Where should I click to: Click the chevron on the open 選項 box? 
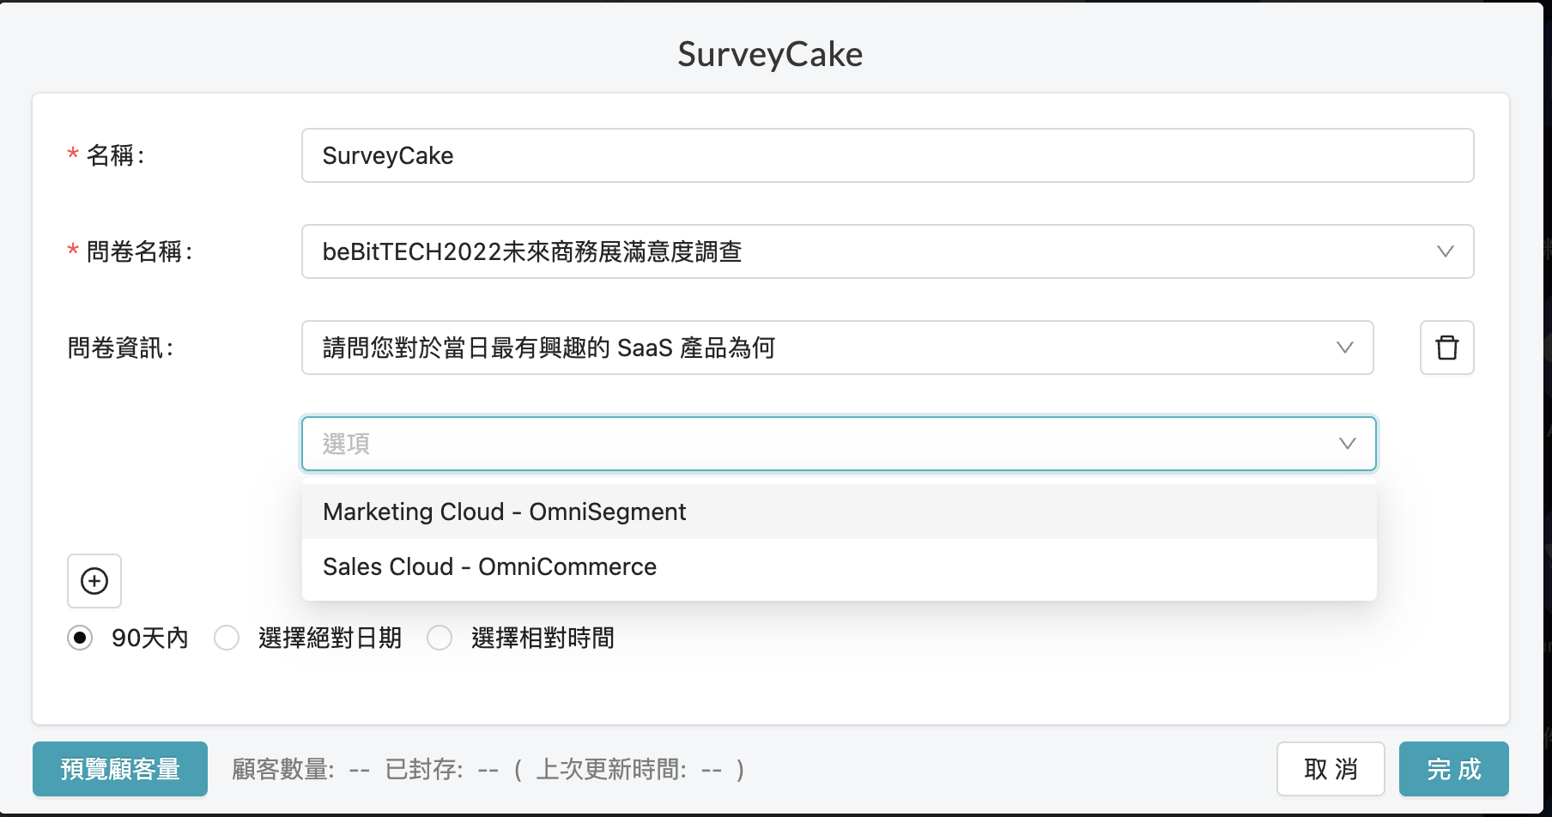1345,444
